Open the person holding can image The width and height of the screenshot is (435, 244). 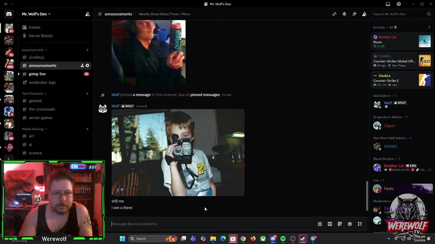point(149,53)
